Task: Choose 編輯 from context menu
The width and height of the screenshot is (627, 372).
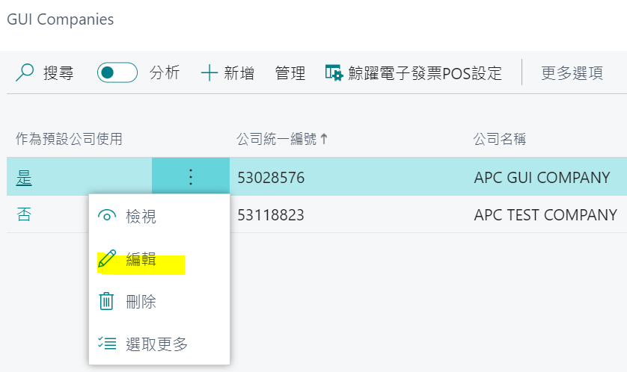Action: pyautogui.click(x=141, y=259)
